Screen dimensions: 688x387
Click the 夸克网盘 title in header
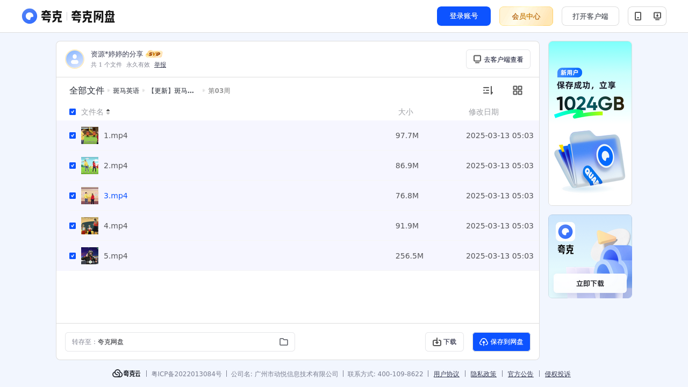coord(93,16)
